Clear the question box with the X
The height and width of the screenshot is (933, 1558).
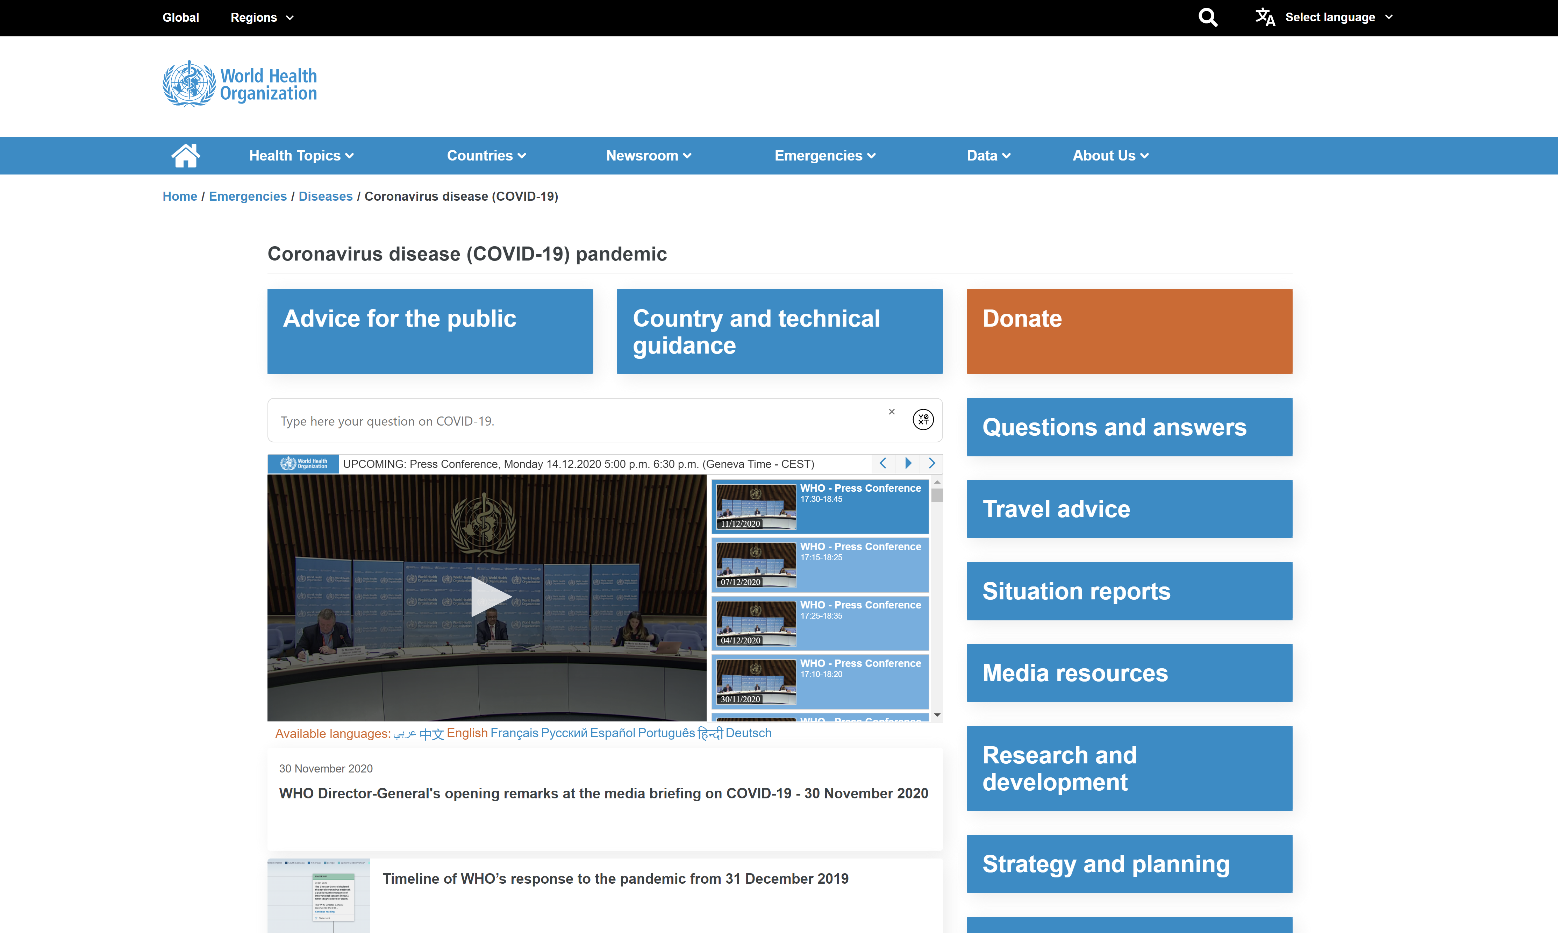pos(891,412)
